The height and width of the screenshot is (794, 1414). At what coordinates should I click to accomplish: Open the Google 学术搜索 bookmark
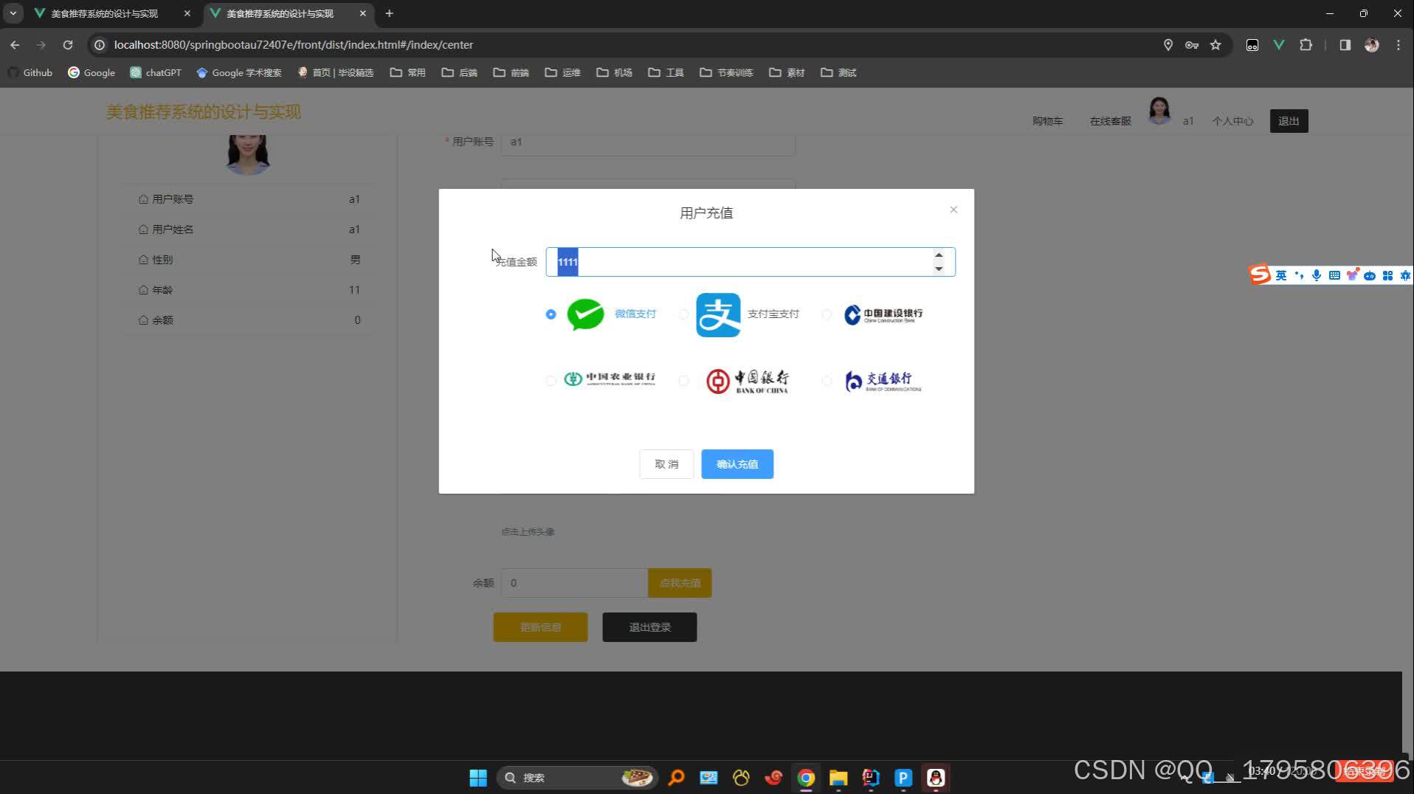click(239, 72)
